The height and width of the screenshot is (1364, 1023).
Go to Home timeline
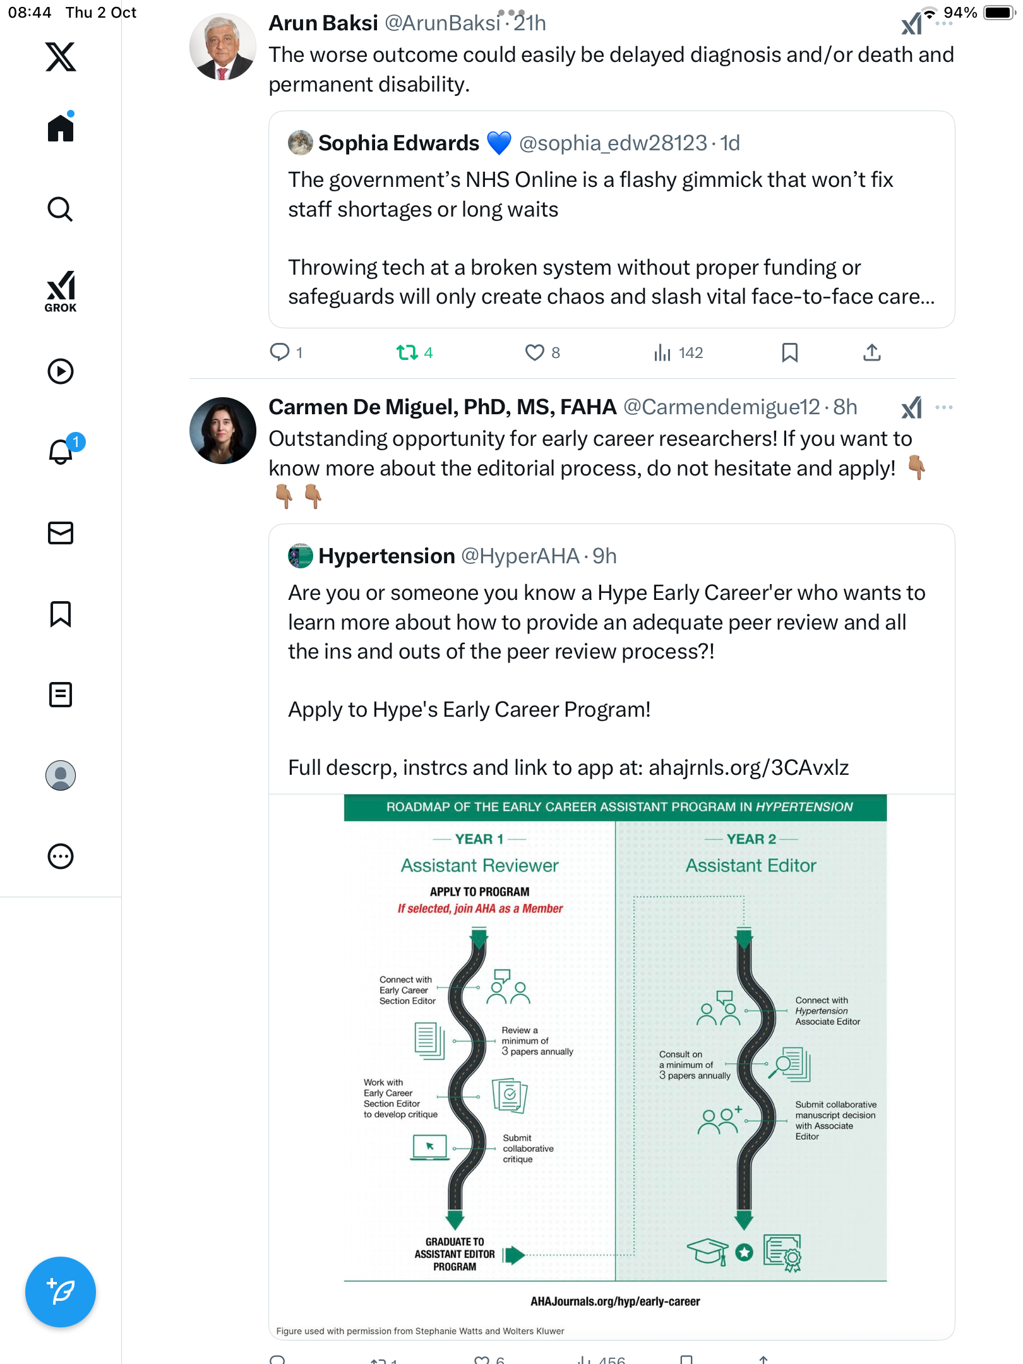pyautogui.click(x=61, y=128)
